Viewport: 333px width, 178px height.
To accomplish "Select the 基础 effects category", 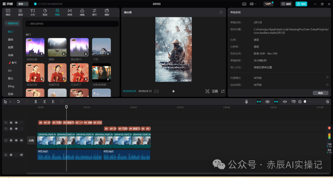I will [10, 40].
